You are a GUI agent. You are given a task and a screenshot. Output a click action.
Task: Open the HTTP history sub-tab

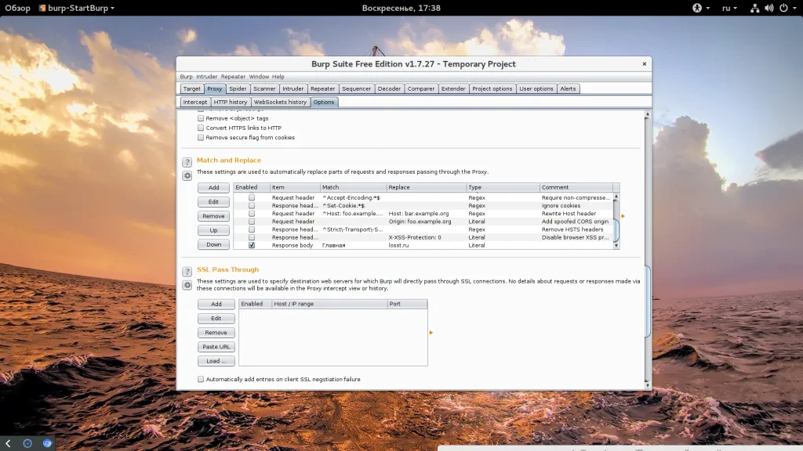click(x=231, y=102)
